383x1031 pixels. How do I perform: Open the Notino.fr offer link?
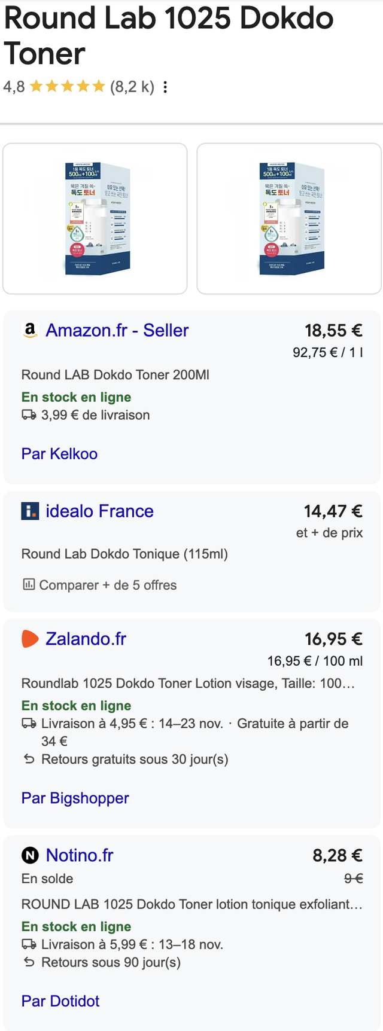[x=80, y=856]
